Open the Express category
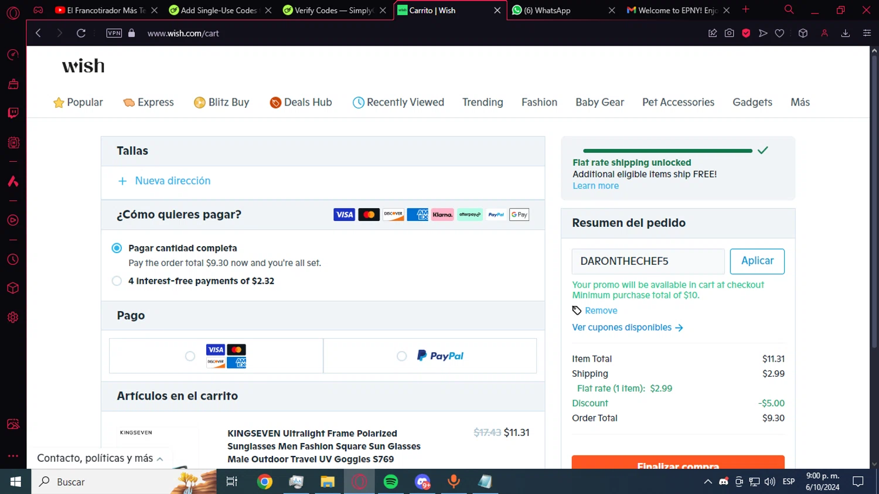 coord(148,103)
